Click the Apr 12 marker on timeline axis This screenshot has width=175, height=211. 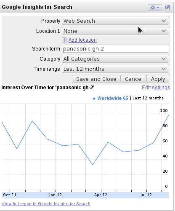101,195
